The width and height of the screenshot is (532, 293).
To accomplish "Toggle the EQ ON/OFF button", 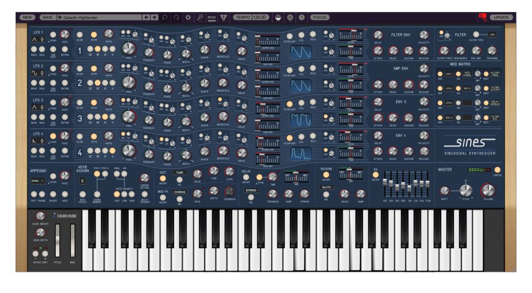I will [x=376, y=175].
